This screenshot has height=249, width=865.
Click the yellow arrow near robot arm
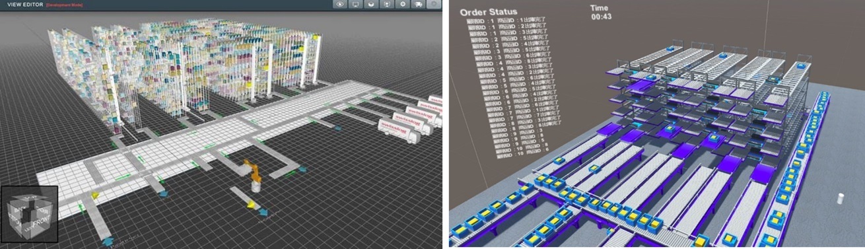click(x=250, y=205)
